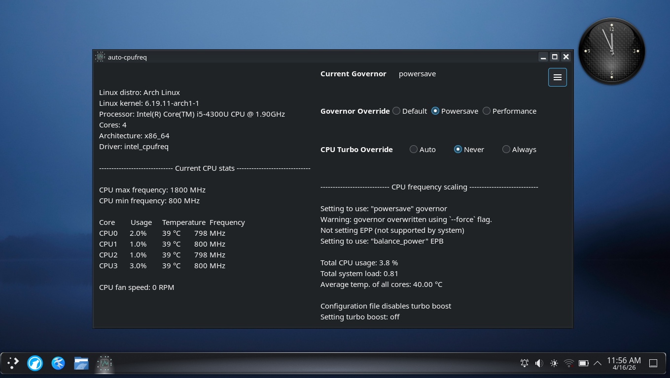Click the "CPU frequency scaling" section heading
Screen dimensions: 670x378
pos(429,187)
